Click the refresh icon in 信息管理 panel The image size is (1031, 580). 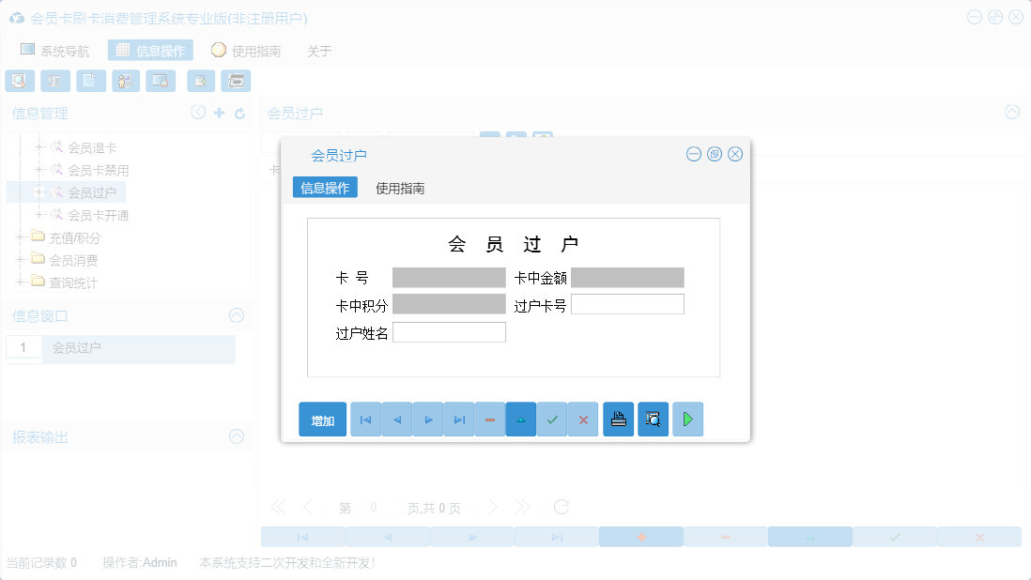[239, 113]
